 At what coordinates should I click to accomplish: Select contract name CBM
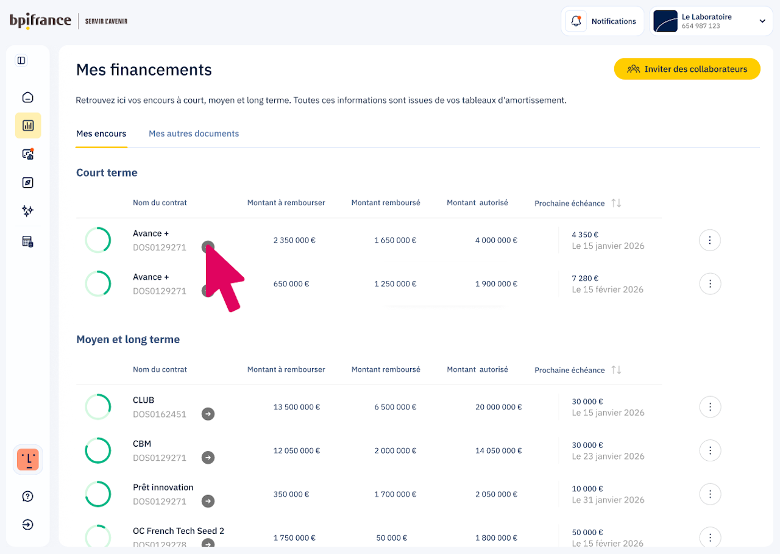click(142, 444)
